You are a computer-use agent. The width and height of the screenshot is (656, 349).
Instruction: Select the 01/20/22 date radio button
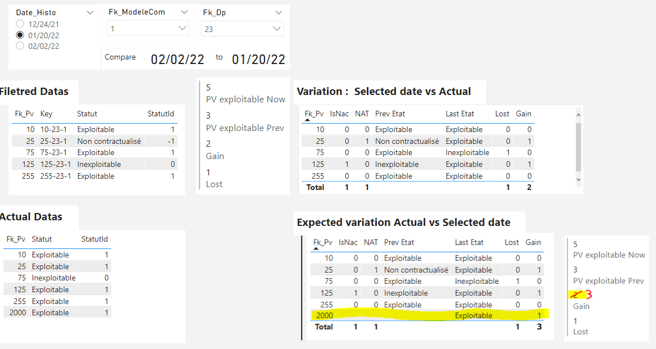click(x=20, y=35)
